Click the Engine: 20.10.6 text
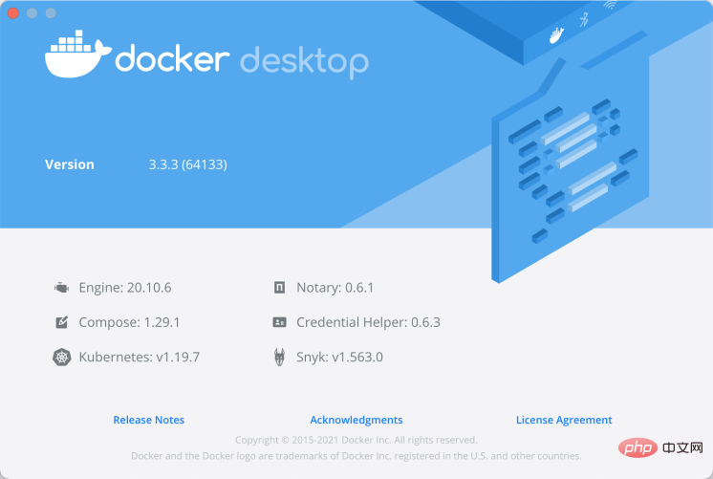This screenshot has height=479, width=713. [x=124, y=287]
